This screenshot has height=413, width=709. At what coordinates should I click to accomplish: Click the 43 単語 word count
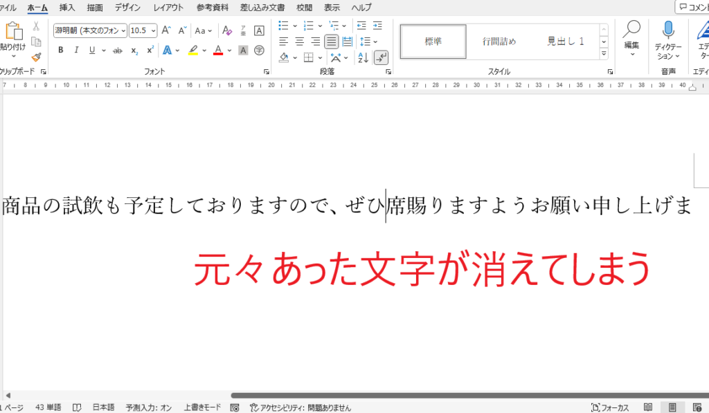(x=48, y=407)
